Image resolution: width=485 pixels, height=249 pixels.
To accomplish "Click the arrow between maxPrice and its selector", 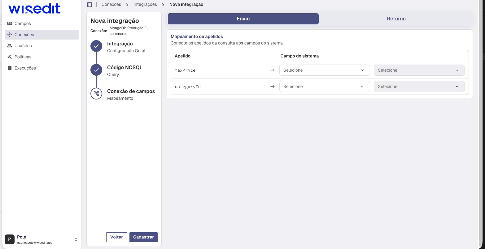I will pyautogui.click(x=272, y=70).
